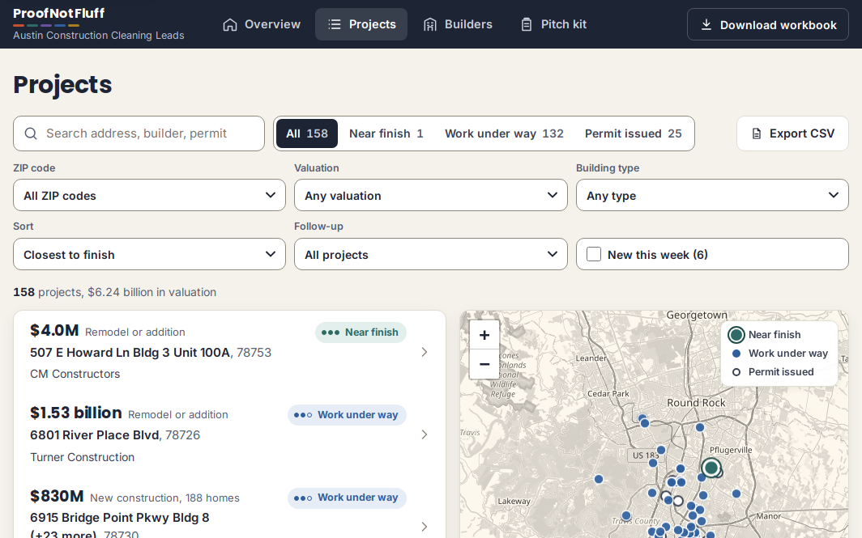Open the Building type dropdown
This screenshot has height=538, width=862.
point(712,195)
